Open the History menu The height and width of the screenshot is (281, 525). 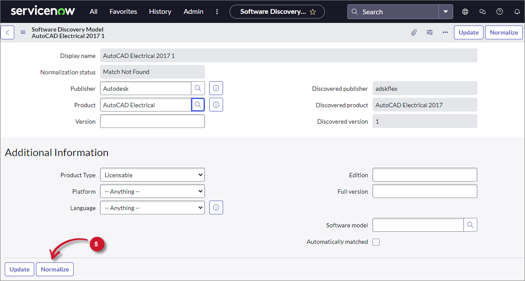click(x=160, y=12)
